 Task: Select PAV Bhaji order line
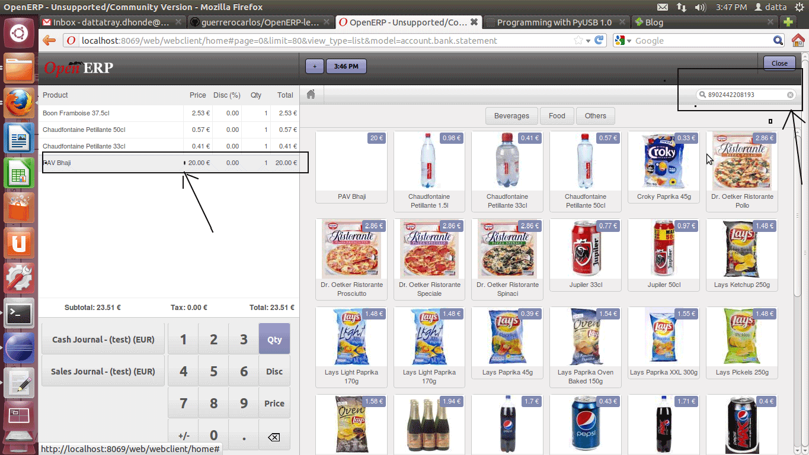click(169, 163)
